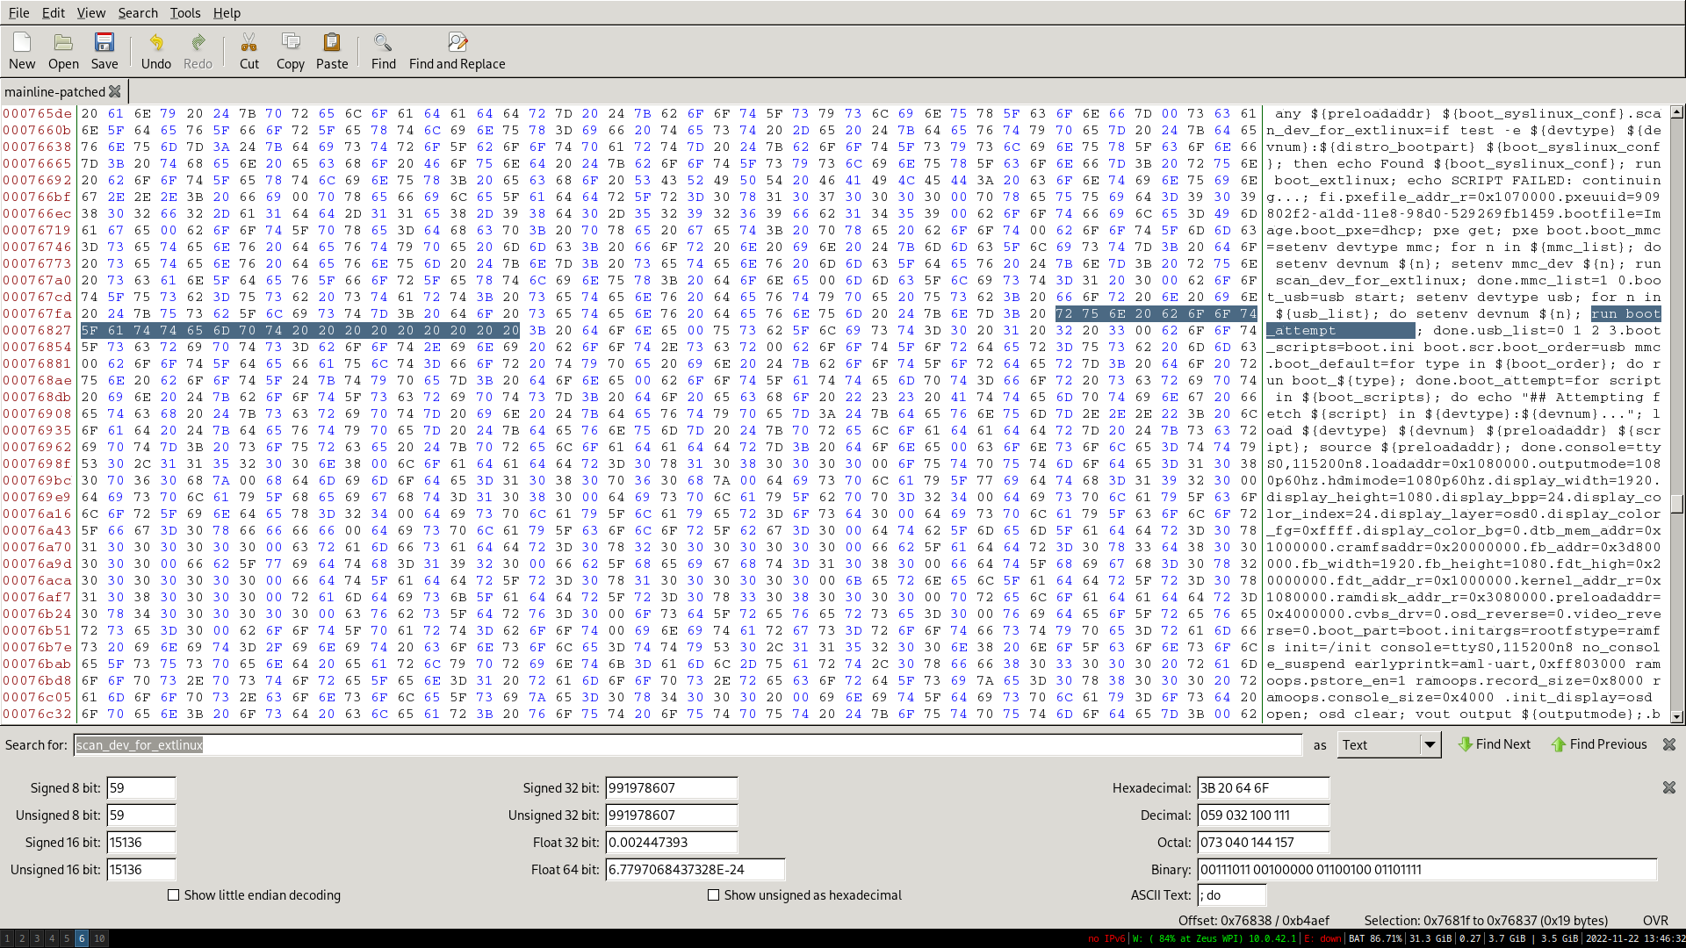This screenshot has width=1686, height=948.
Task: Click the Binary value field
Action: point(1427,870)
